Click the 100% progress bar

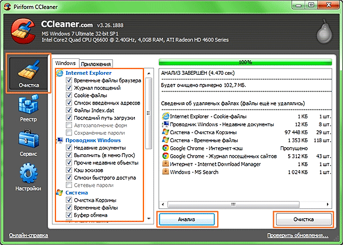(x=245, y=62)
